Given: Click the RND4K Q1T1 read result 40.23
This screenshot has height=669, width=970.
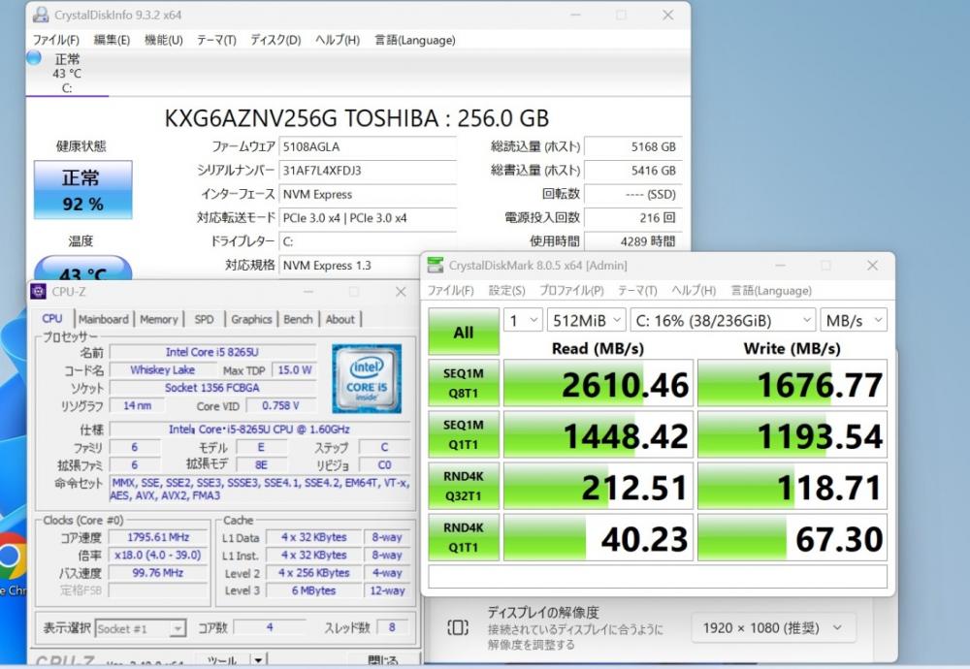Looking at the screenshot, I should point(598,537).
